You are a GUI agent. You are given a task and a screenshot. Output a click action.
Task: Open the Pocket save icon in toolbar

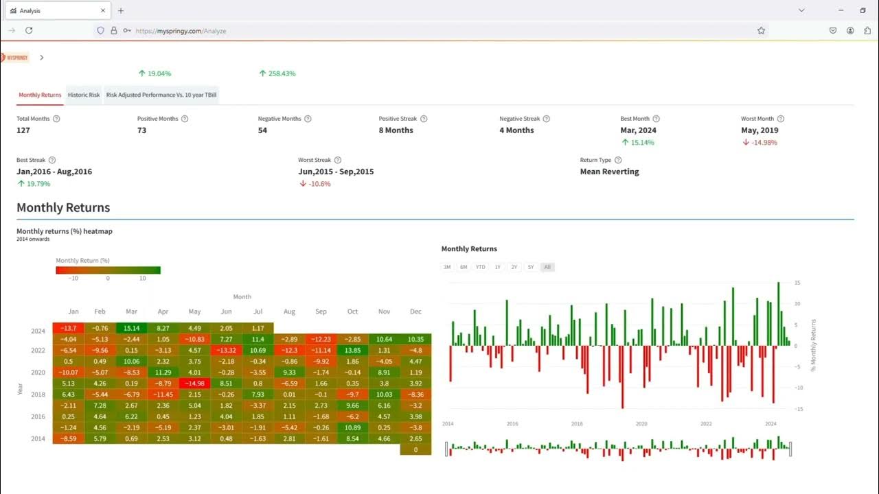(x=833, y=31)
